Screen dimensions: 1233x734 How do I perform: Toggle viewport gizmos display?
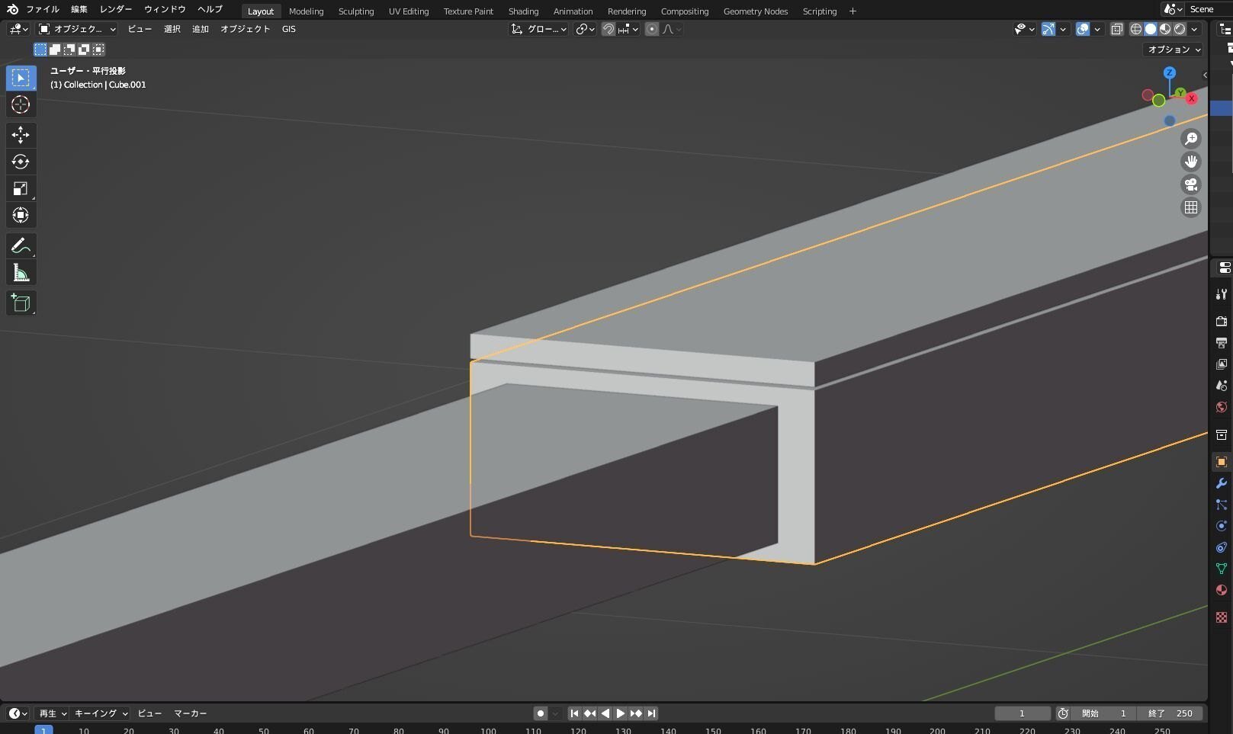[x=1048, y=29]
